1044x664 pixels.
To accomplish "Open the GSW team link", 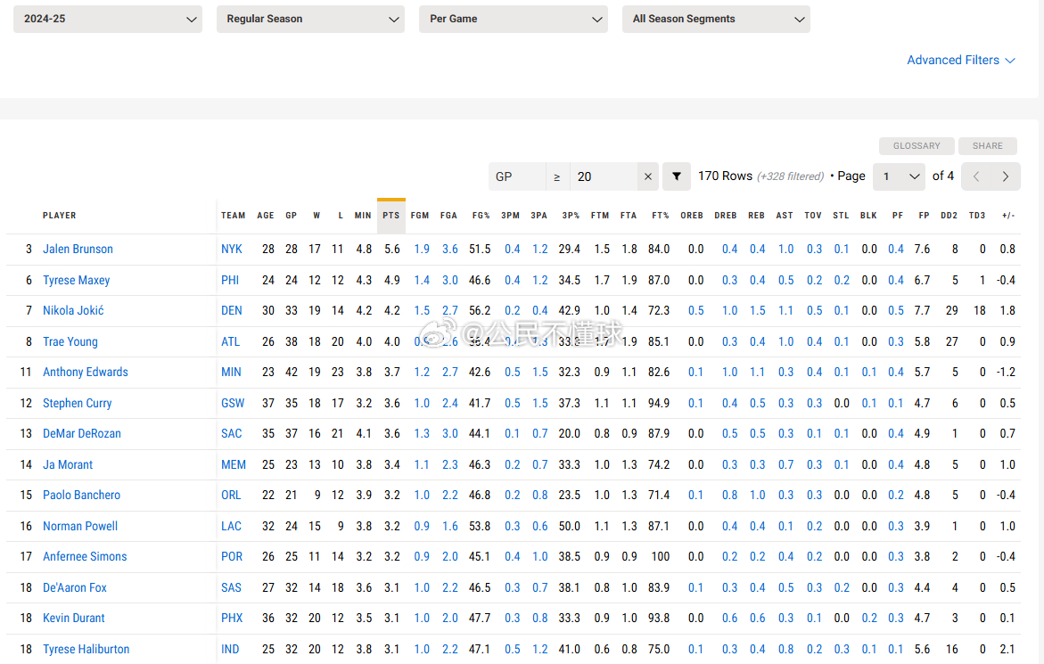I will pyautogui.click(x=233, y=403).
